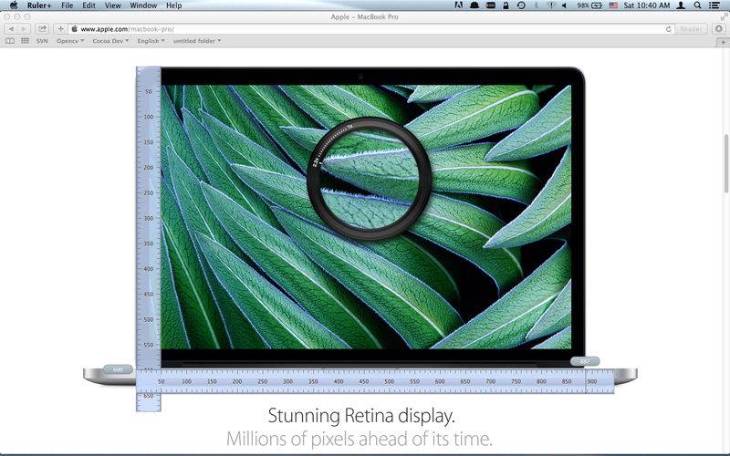The width and height of the screenshot is (730, 456).
Task: Click the left horizontal ruler handle labeled 600
Action: point(118,369)
